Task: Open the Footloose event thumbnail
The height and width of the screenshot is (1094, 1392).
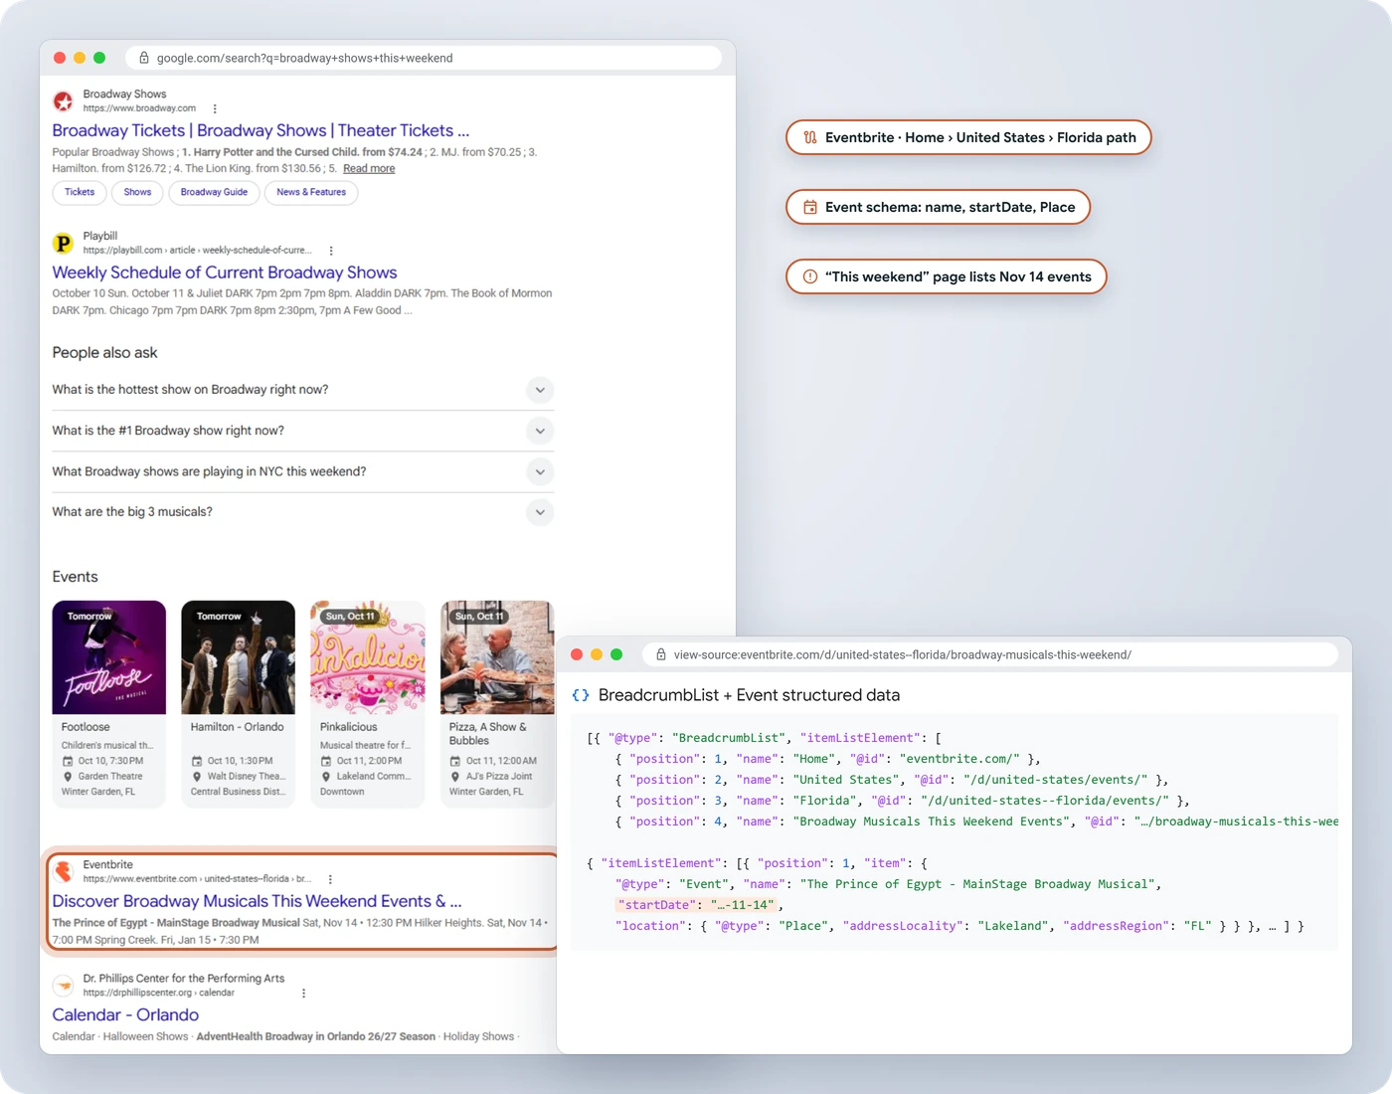Action: click(109, 657)
